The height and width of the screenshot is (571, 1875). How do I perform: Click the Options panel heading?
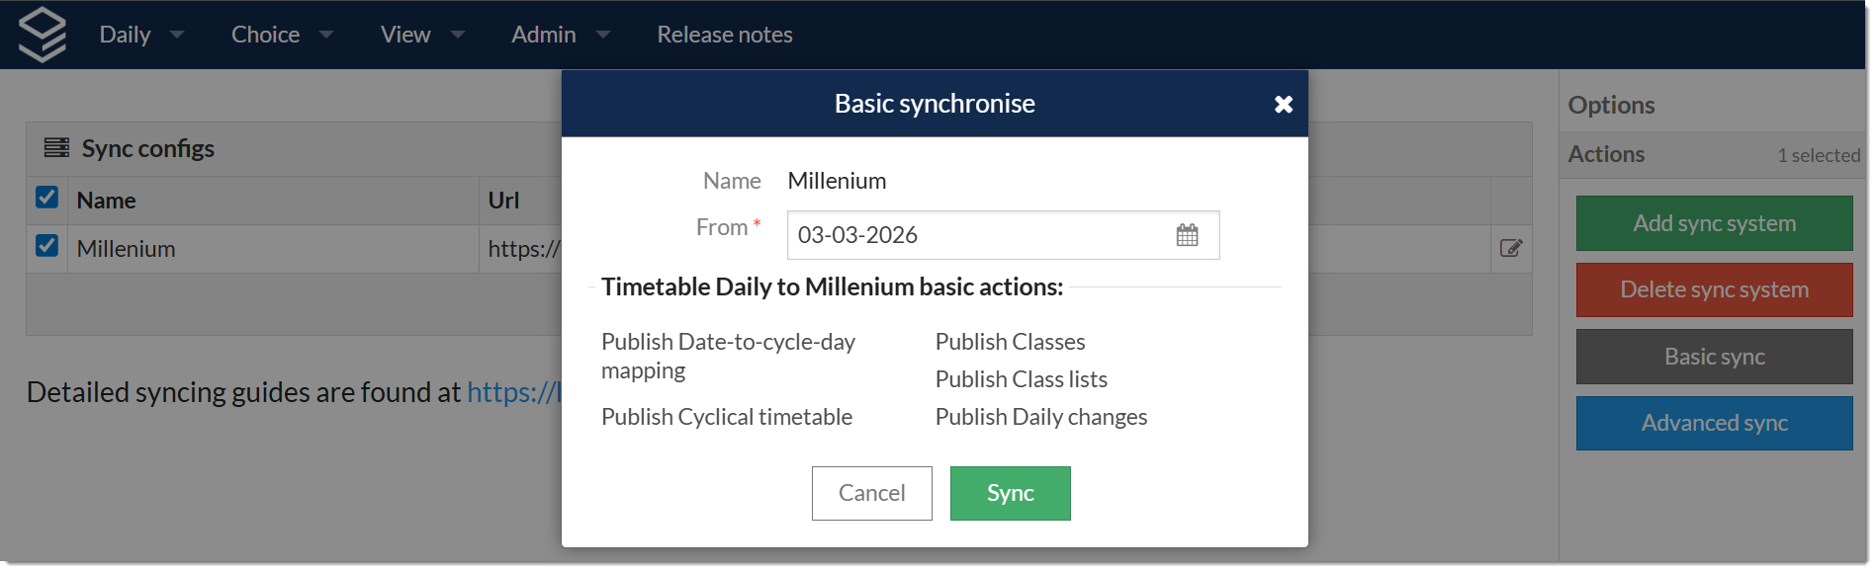(1611, 105)
